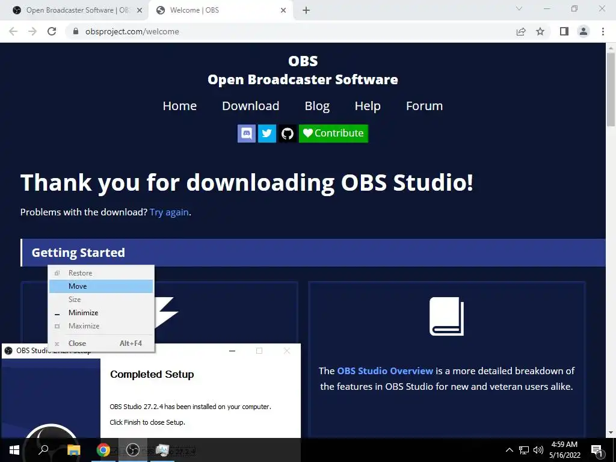Open the Chrome profile avatar
This screenshot has height=462, width=616.
pos(584,31)
